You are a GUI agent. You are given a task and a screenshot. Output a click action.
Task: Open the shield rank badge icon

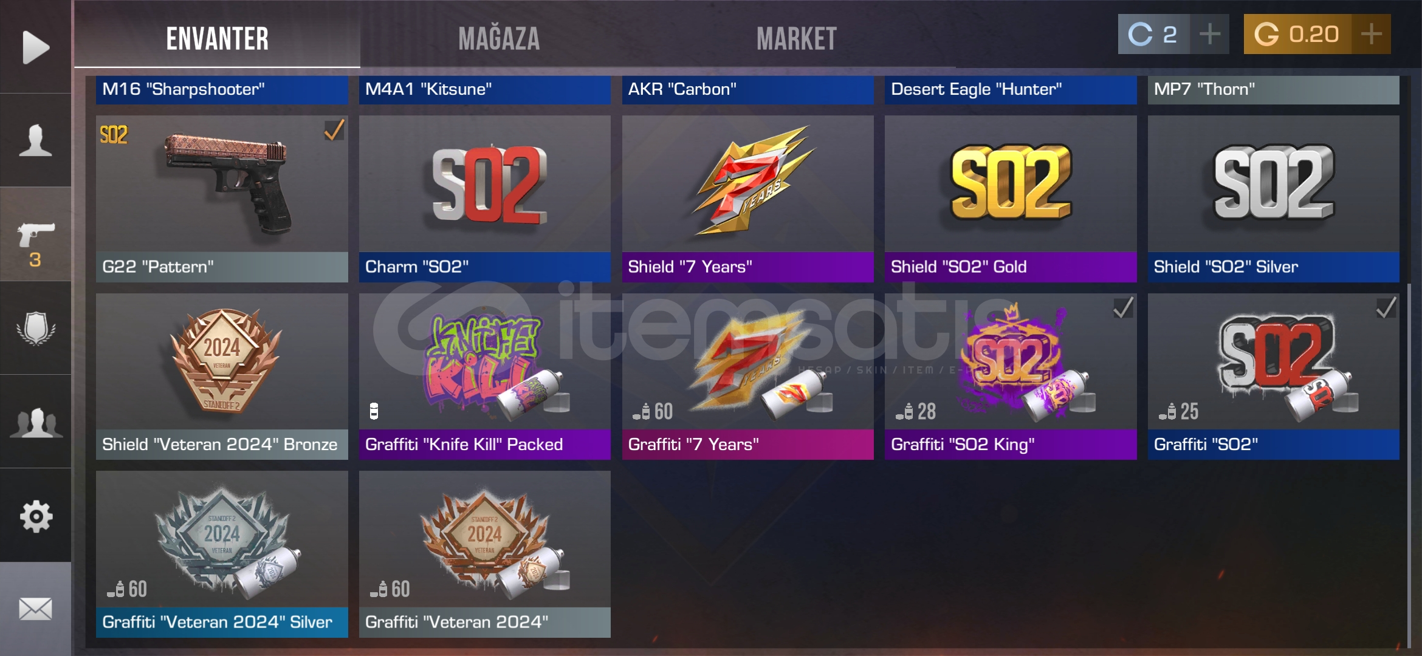click(x=35, y=328)
